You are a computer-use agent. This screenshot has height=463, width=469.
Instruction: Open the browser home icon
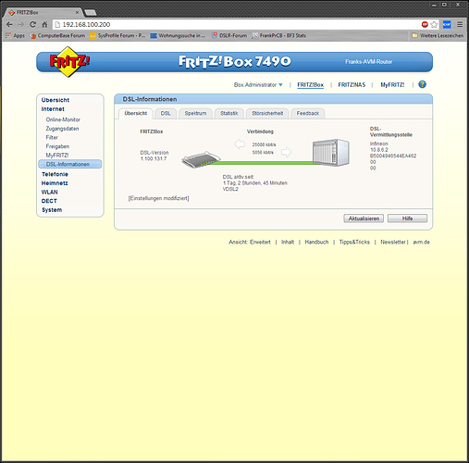point(44,24)
